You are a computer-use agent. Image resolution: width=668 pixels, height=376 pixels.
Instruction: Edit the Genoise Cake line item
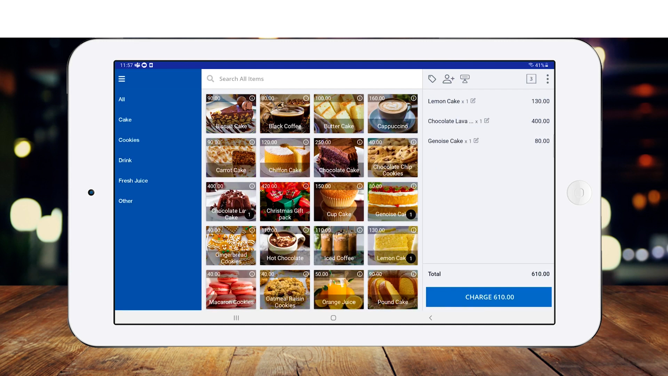pos(476,141)
